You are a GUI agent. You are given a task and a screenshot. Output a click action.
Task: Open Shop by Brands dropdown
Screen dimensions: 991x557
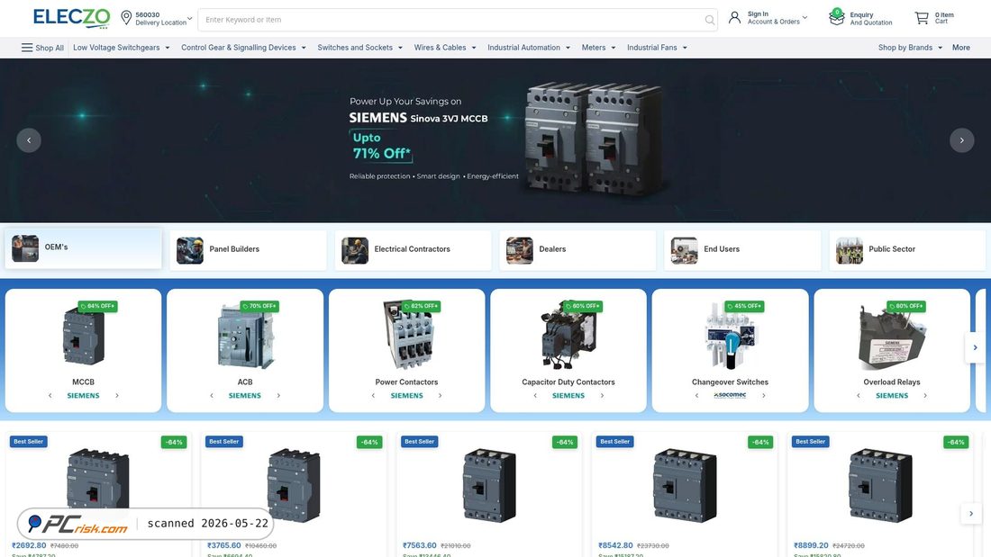click(x=910, y=48)
